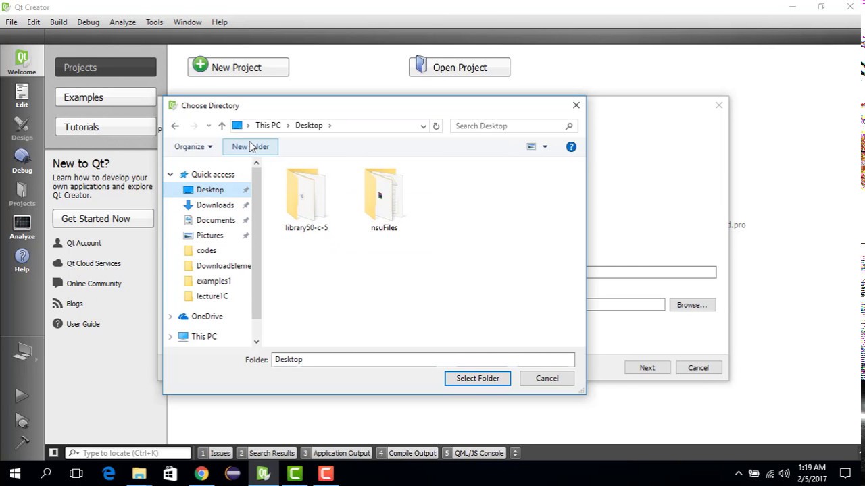Click the navigation pane scrollbar down arrow
This screenshot has height=486, width=865.
(256, 342)
